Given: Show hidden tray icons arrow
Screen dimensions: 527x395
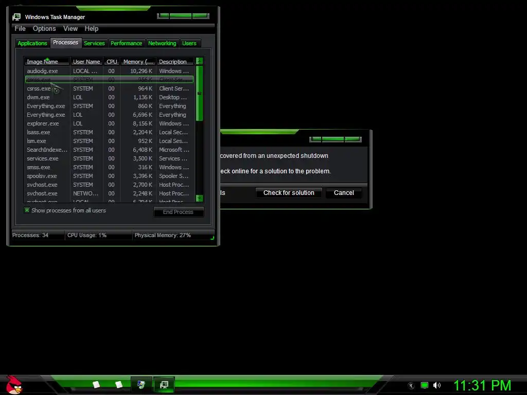Looking at the screenshot, I should tap(411, 386).
